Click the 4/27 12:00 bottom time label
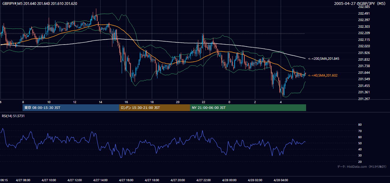 (x=74, y=180)
